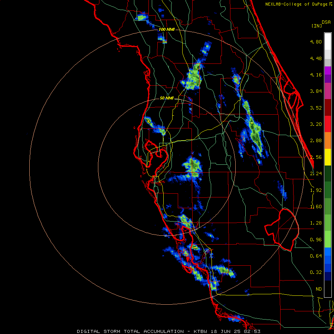Image resolution: width=334 pixels, height=334 pixels.
Task: Click the 0.32 legend value
Action: click(x=316, y=272)
